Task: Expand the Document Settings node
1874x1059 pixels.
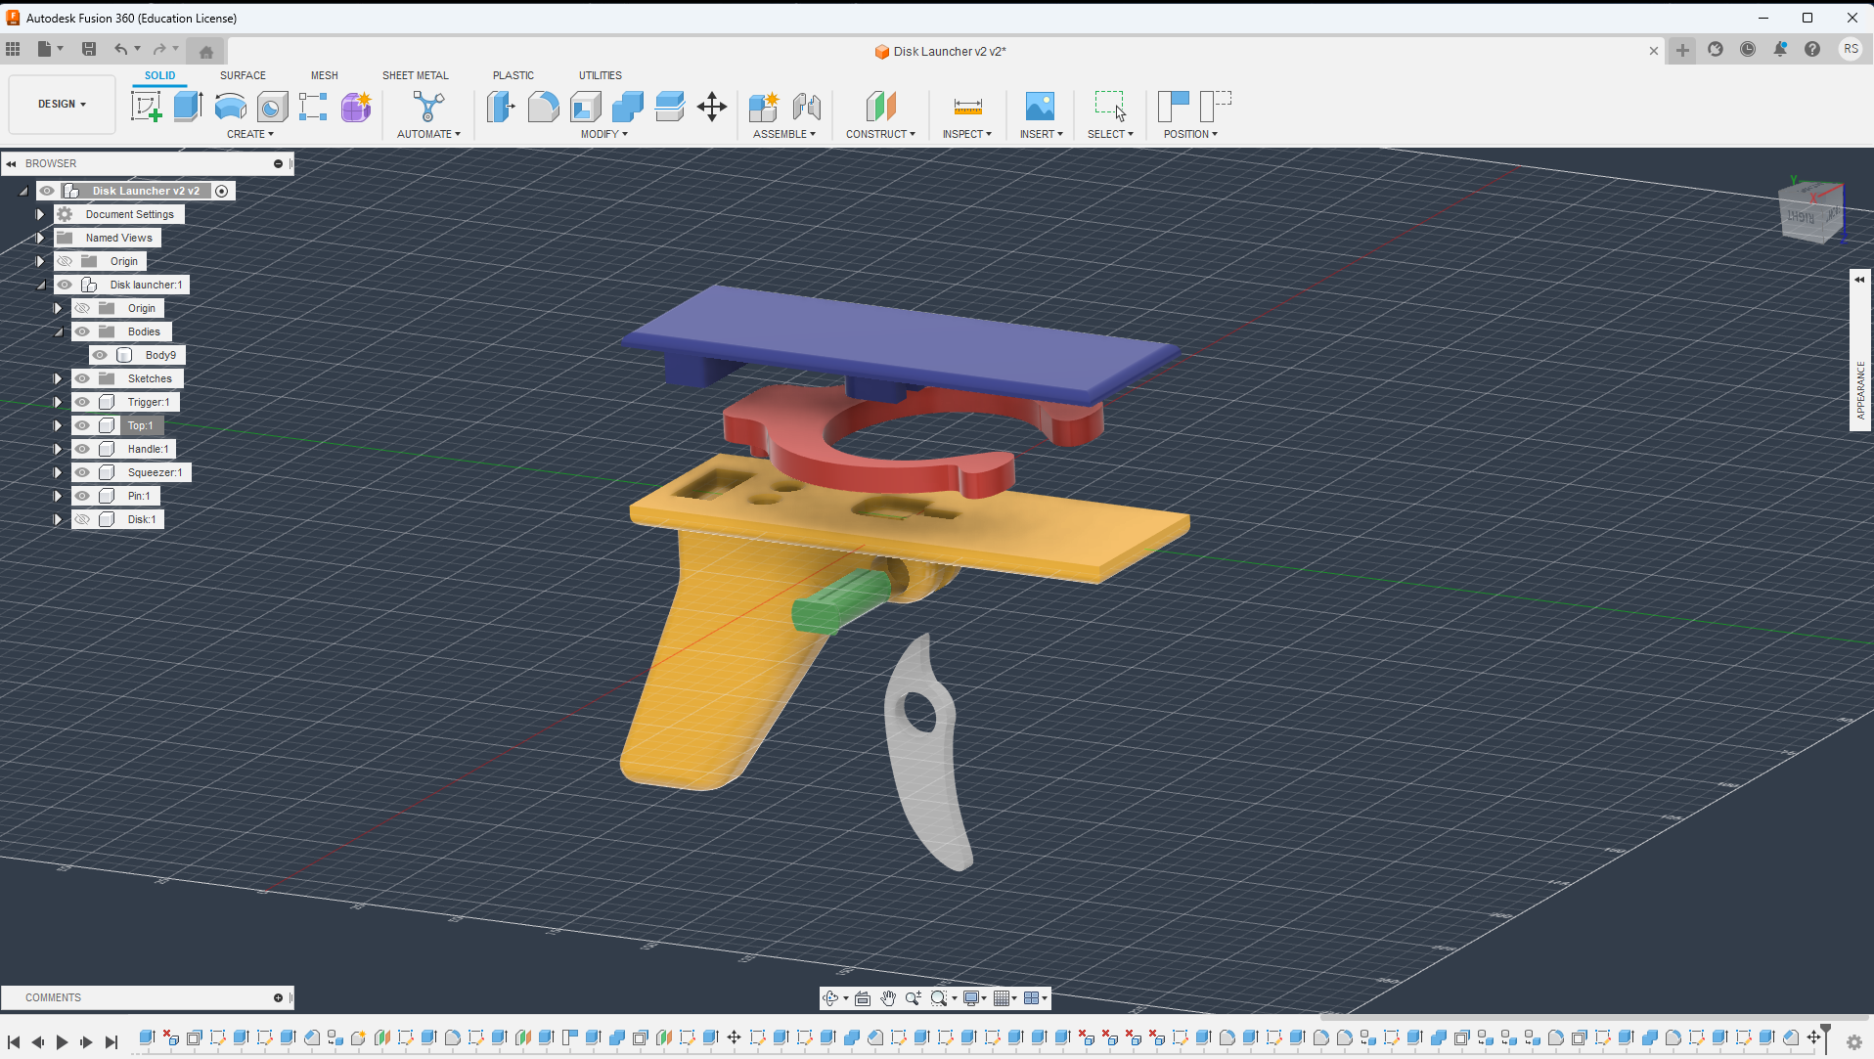Action: 40,214
